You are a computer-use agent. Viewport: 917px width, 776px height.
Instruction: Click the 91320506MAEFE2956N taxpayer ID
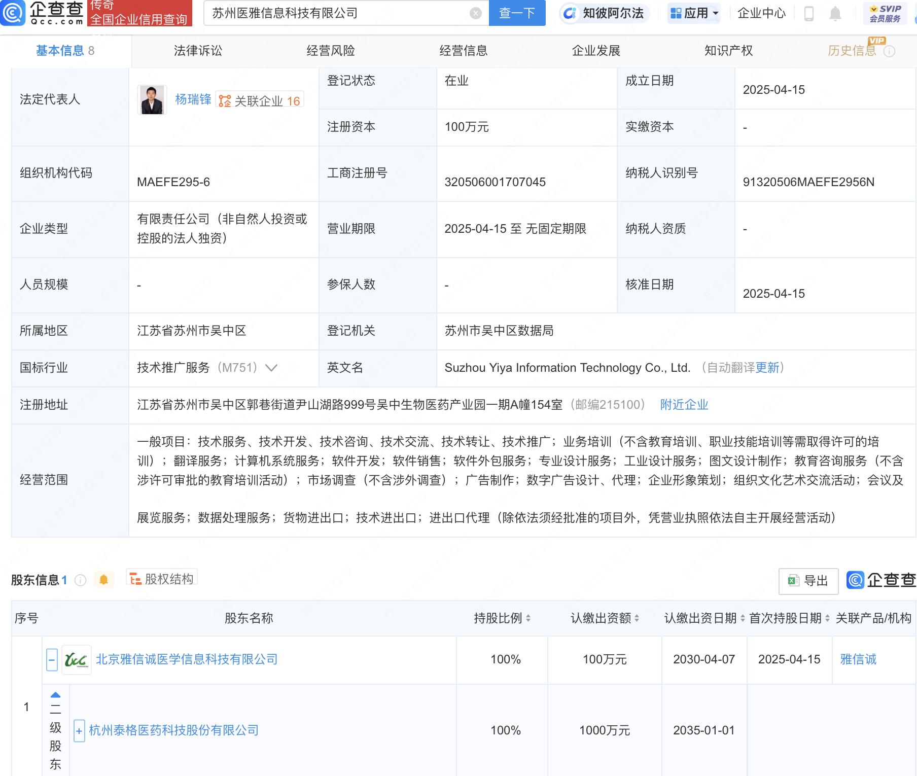click(808, 182)
